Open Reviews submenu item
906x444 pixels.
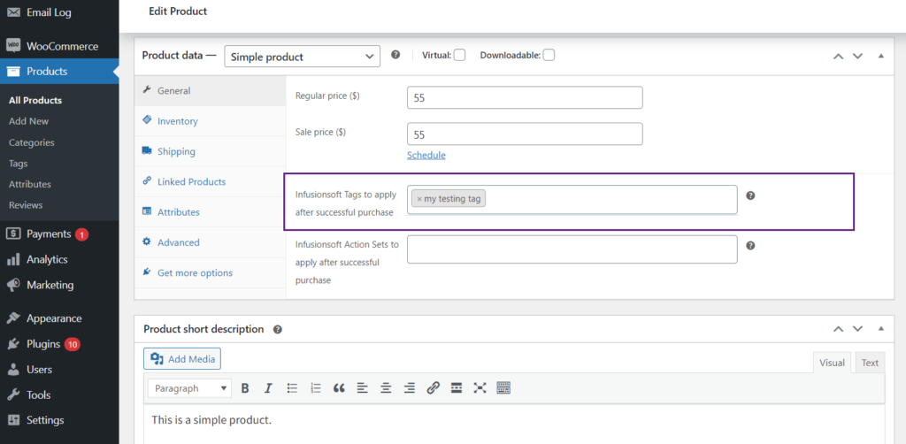[26, 205]
